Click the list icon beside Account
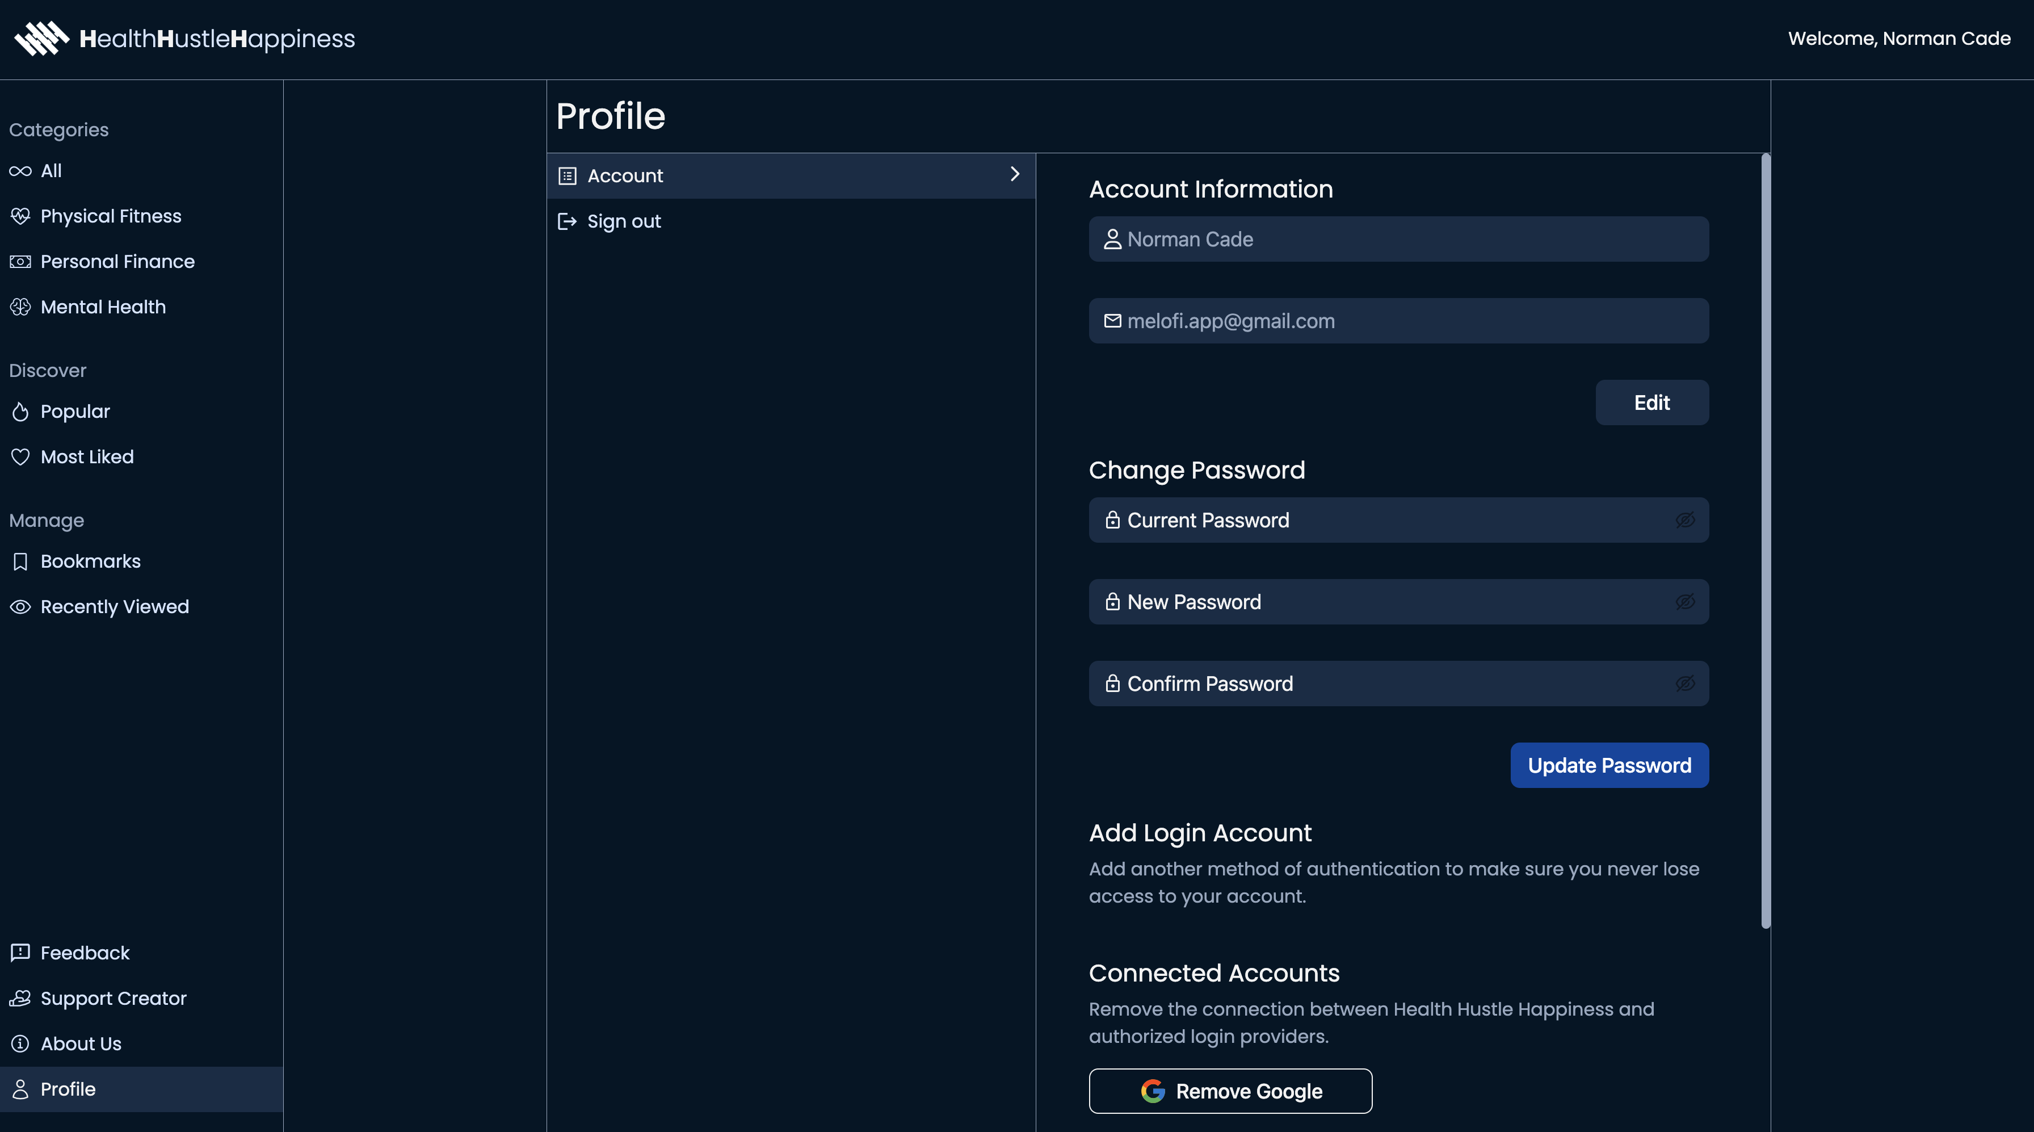 point(568,175)
